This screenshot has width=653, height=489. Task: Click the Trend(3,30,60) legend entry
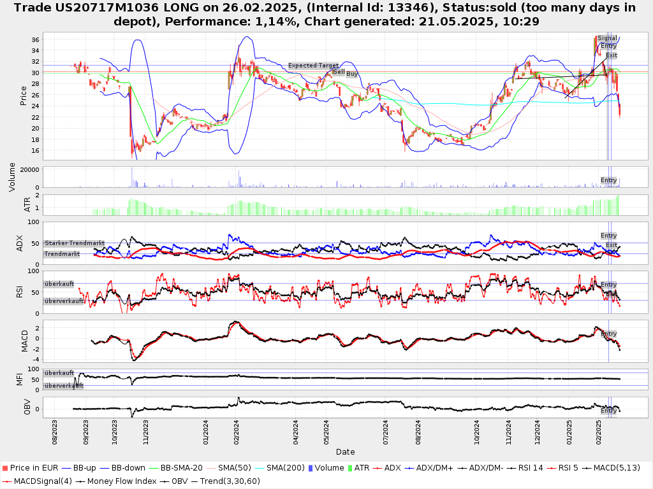pyautogui.click(x=221, y=481)
